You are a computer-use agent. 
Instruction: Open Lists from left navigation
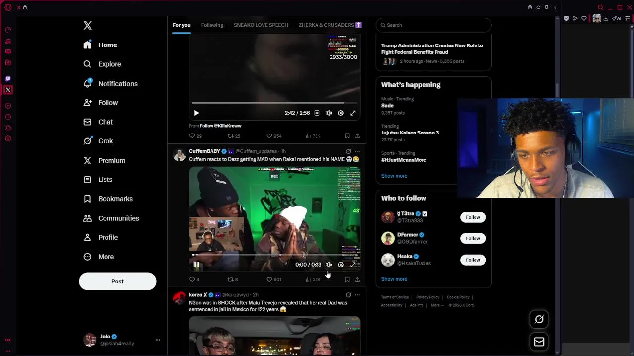point(98,180)
